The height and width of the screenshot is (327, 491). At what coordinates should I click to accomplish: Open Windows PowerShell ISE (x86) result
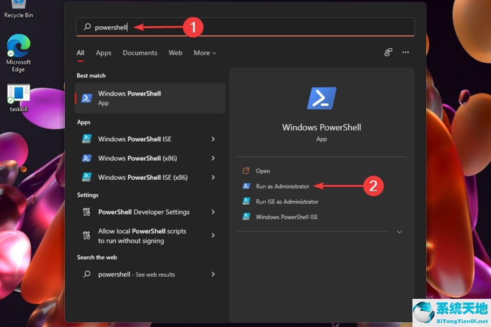pos(143,177)
